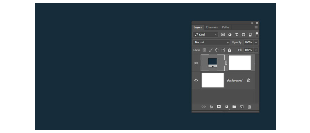Delete layer trash icon

click(x=249, y=107)
